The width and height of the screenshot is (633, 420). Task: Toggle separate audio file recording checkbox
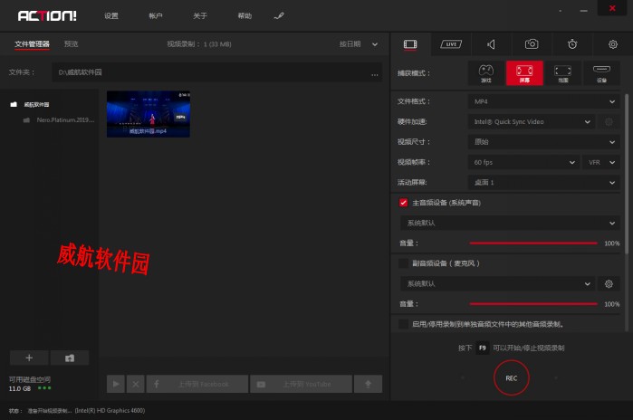(x=403, y=323)
